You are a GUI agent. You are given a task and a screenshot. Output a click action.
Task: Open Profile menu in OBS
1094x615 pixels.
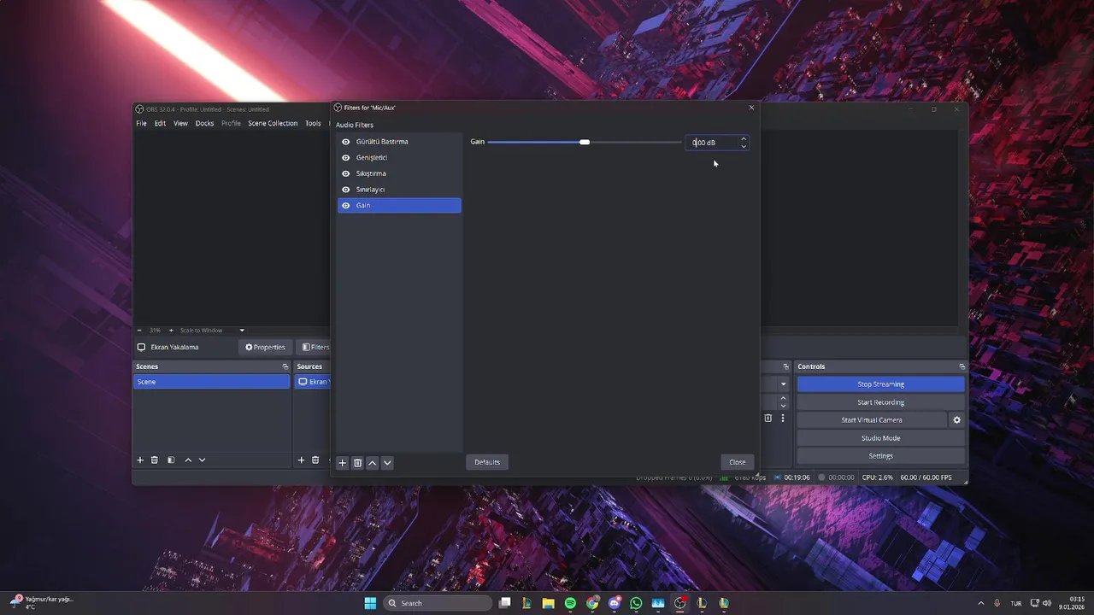pyautogui.click(x=231, y=123)
